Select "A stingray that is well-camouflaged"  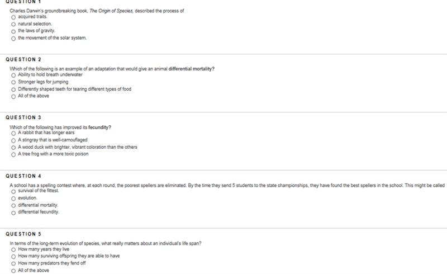click(13, 141)
